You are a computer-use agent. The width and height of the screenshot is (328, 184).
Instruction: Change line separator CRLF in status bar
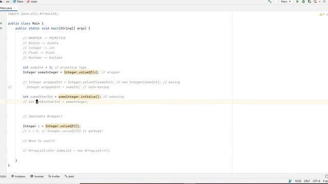[x=307, y=181]
